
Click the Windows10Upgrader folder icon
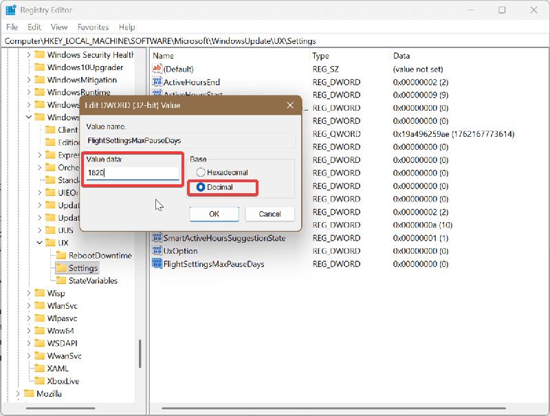click(40, 67)
